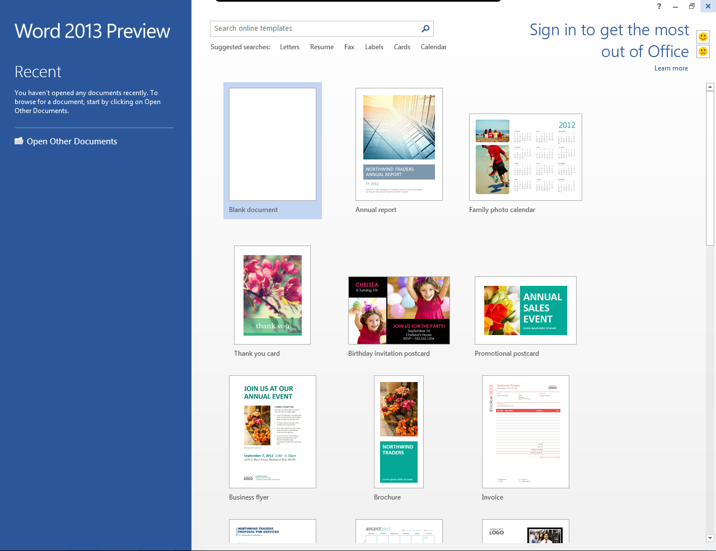Choose the Promotional postcard template
716x551 pixels.
(526, 310)
